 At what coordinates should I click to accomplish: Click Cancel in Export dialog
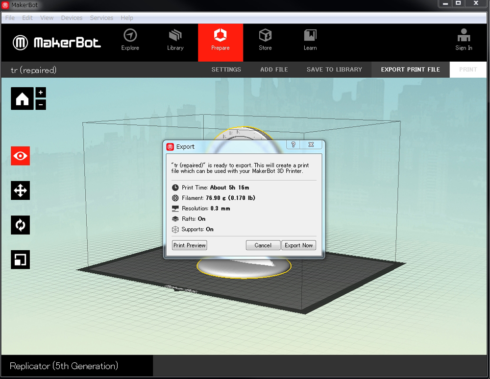click(263, 245)
